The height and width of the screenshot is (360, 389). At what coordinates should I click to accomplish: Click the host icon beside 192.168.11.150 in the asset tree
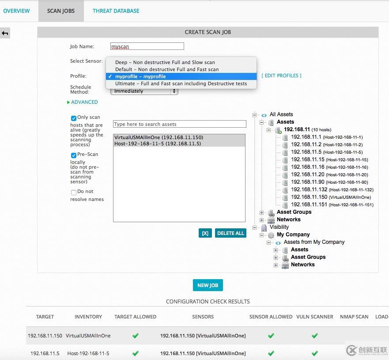pos(285,197)
